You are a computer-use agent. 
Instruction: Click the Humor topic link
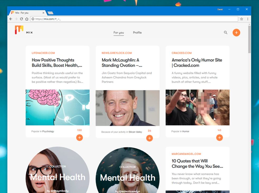[186, 131]
